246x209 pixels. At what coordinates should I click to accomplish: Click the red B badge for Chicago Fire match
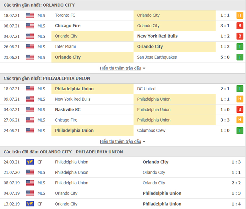point(240,26)
